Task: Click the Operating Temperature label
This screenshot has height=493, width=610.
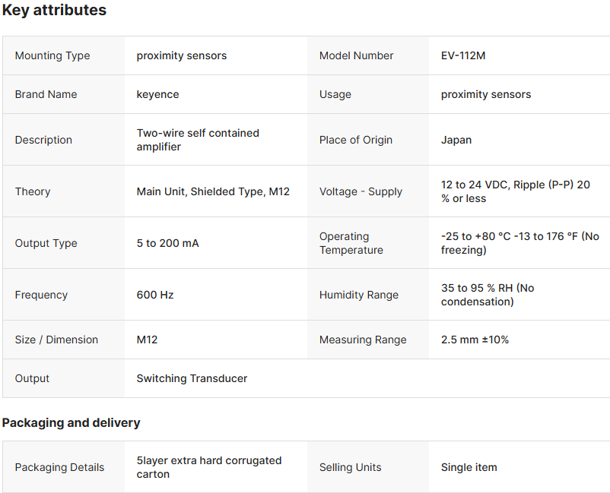Action: tap(351, 243)
